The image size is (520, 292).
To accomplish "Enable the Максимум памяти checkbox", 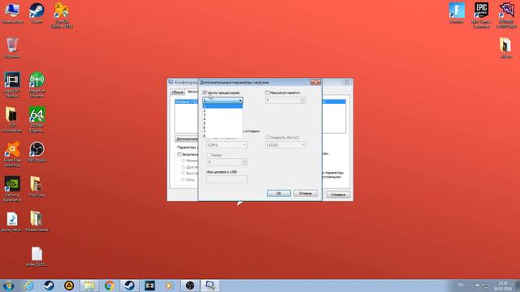I will [x=267, y=92].
